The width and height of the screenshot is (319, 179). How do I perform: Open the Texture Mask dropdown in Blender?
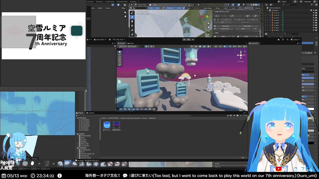(x=208, y=8)
